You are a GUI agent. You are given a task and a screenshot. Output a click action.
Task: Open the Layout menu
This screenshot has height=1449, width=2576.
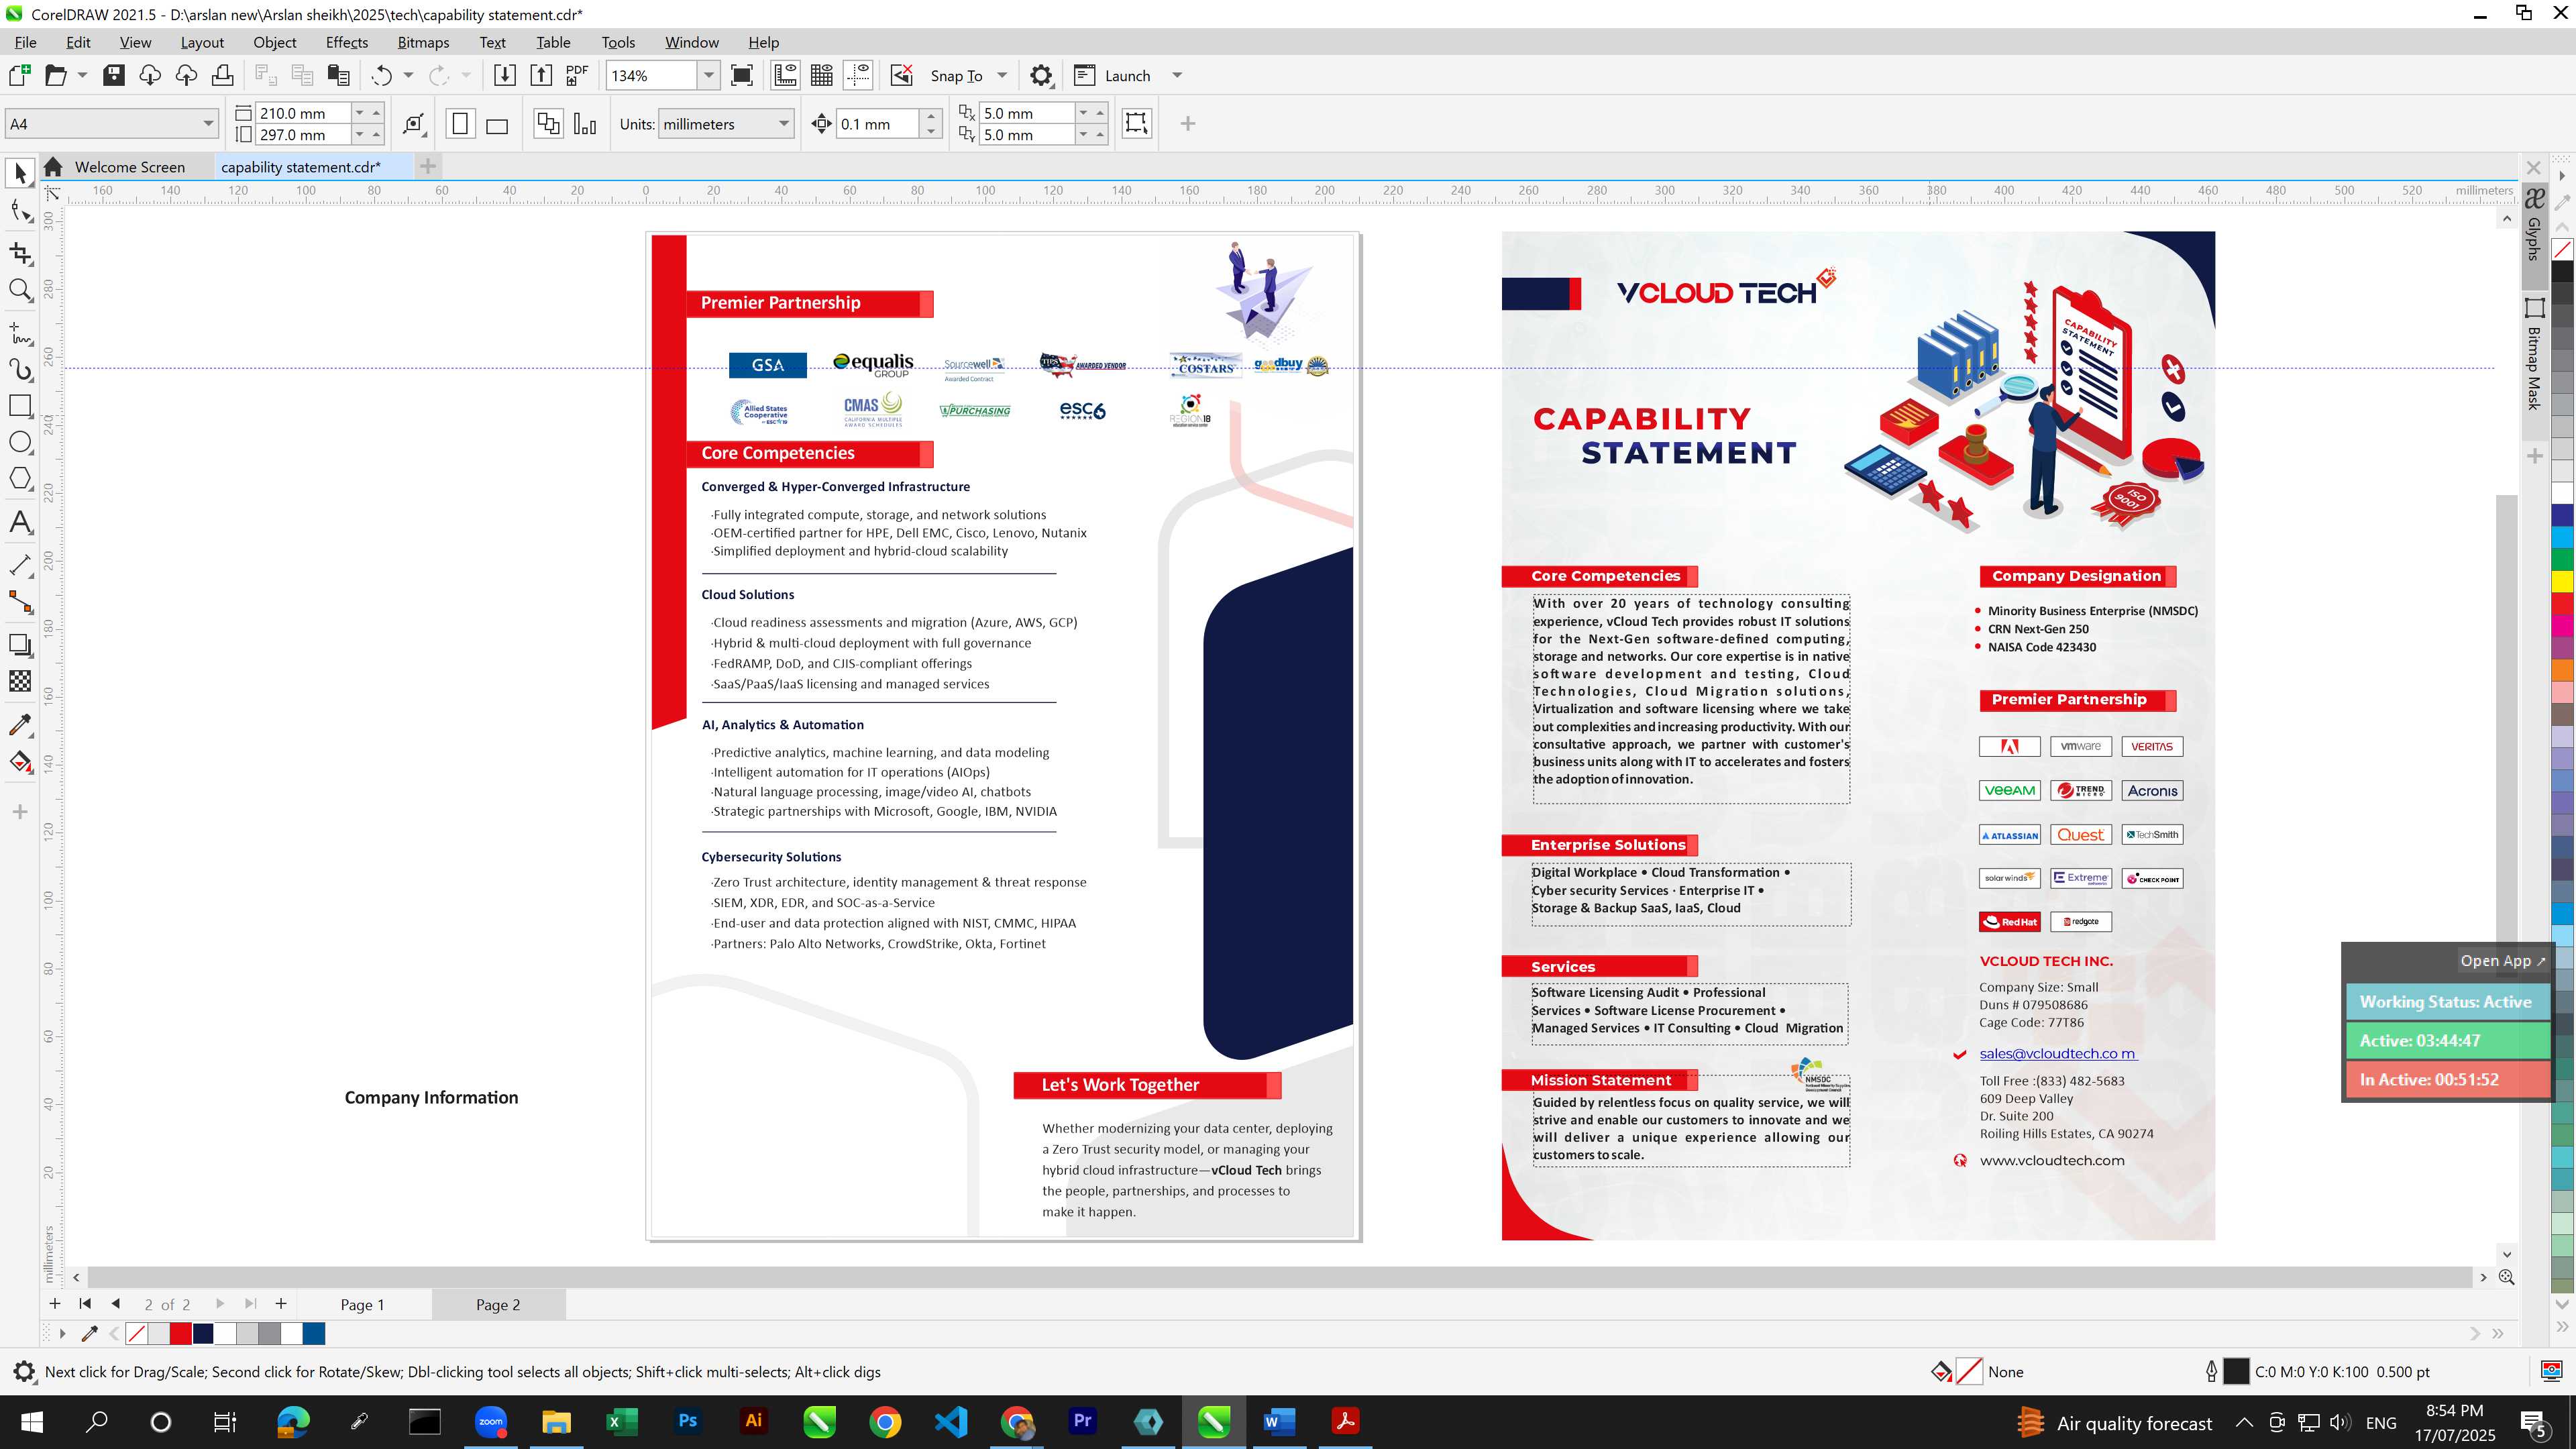[202, 42]
